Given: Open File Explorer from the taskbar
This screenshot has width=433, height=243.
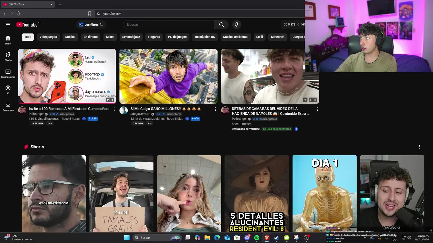Looking at the screenshot, I should click(x=207, y=238).
